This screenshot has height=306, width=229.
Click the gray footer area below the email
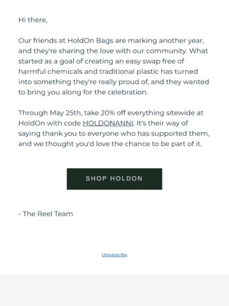(114, 290)
